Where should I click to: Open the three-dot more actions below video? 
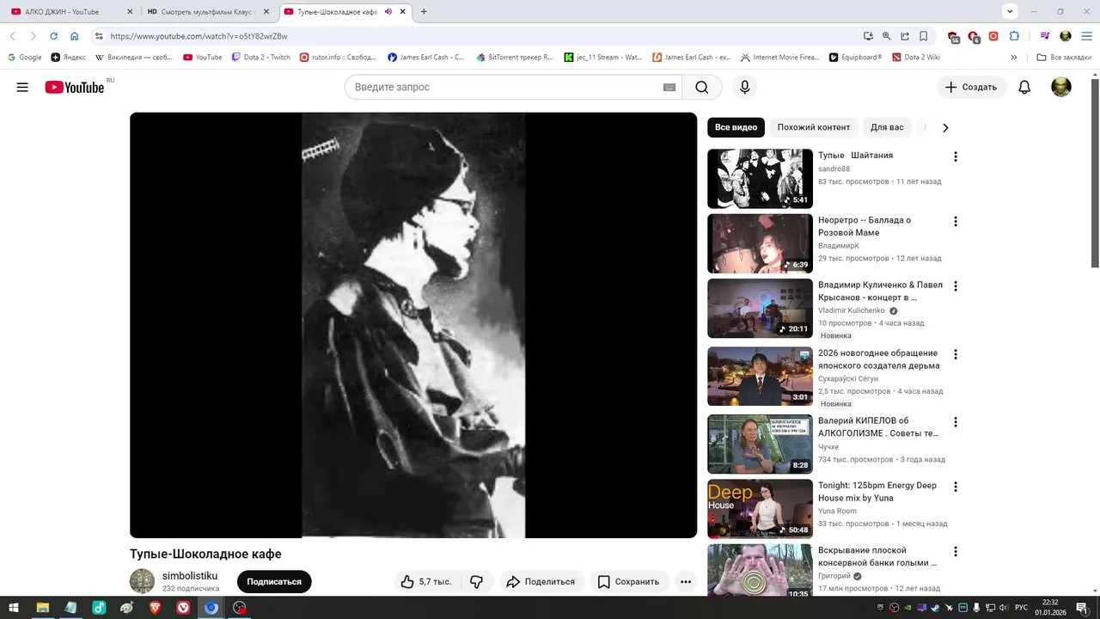[686, 582]
